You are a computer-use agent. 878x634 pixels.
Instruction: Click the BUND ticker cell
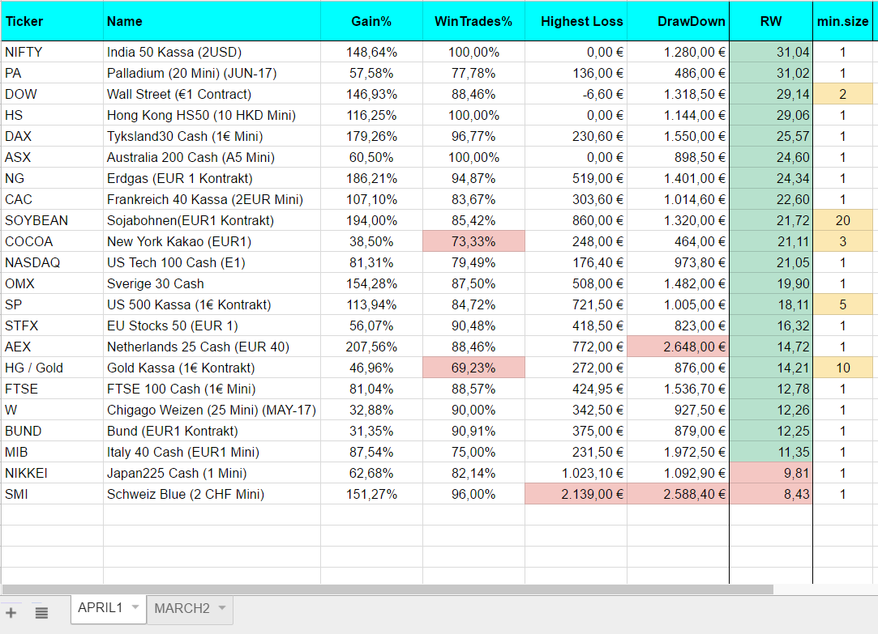coord(52,431)
